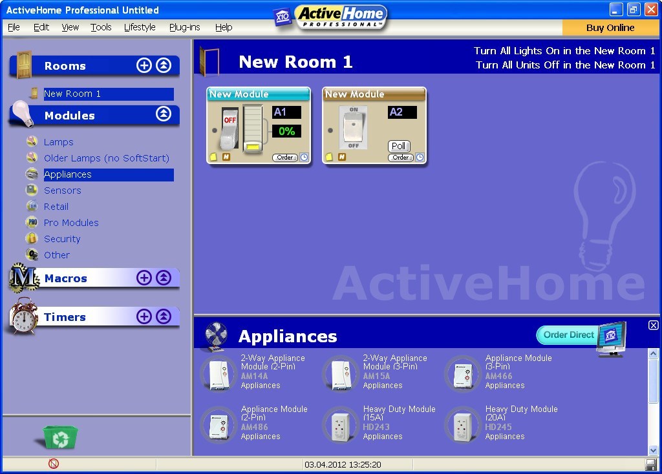Open the yellow note icon on module A2
Screen dimensions: 662x474
click(329, 157)
